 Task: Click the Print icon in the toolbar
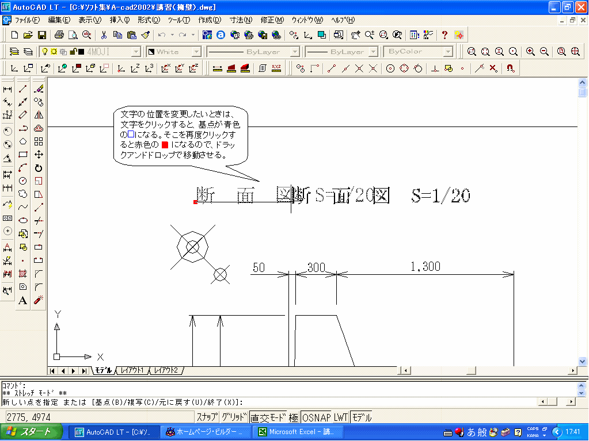[59, 35]
